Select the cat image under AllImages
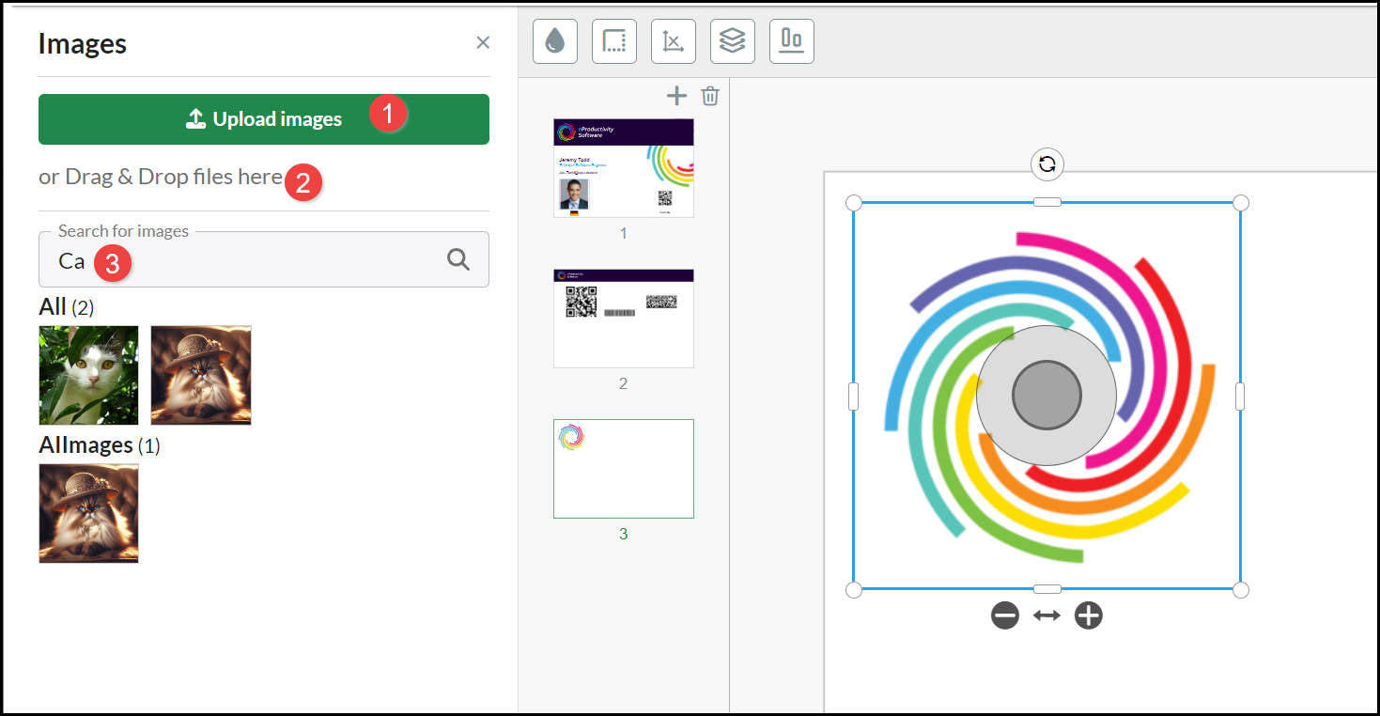 [88, 513]
